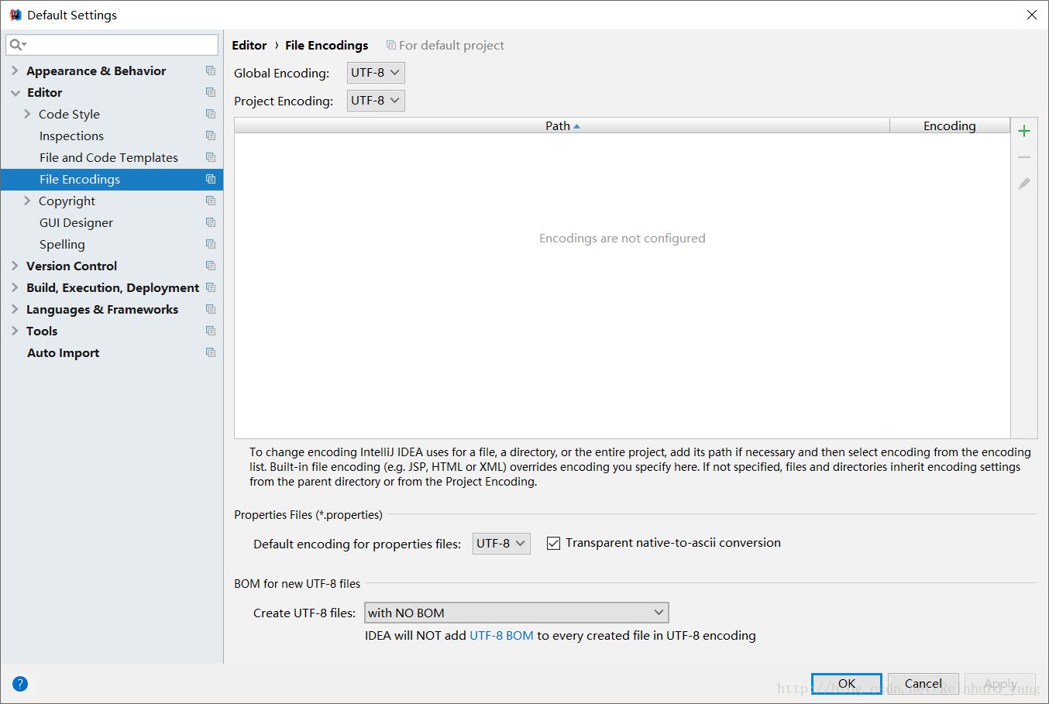
Task: Toggle Transparent native-to-ascii conversion checkbox
Action: click(x=553, y=544)
